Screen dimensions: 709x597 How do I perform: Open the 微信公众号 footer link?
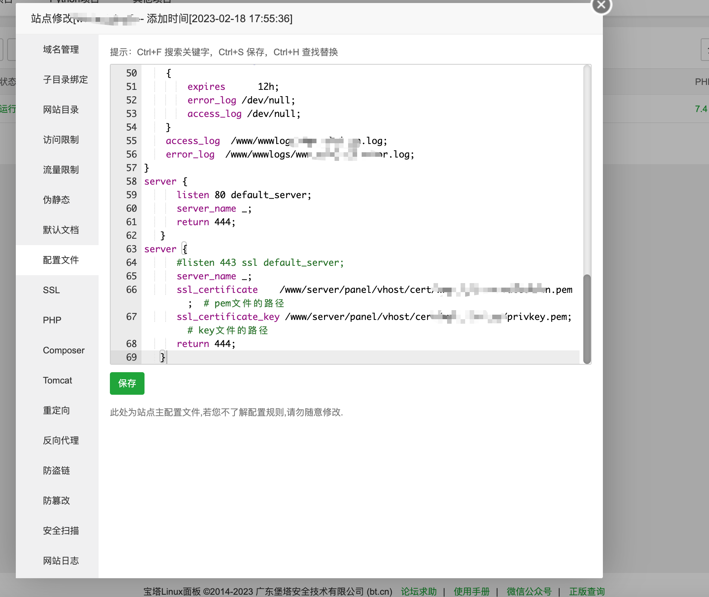pos(529,591)
